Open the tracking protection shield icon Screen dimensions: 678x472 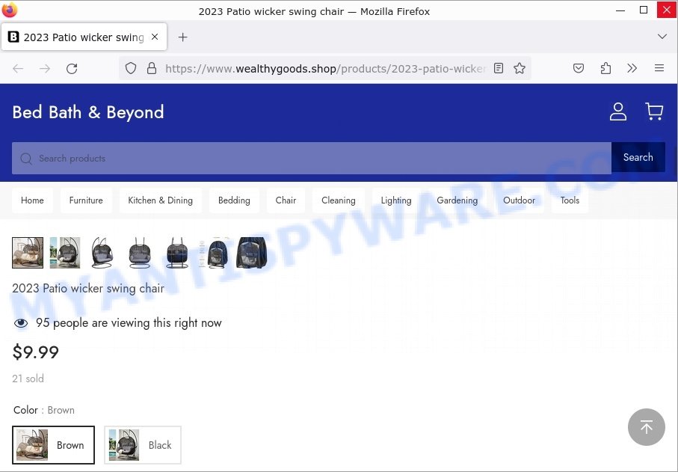131,68
